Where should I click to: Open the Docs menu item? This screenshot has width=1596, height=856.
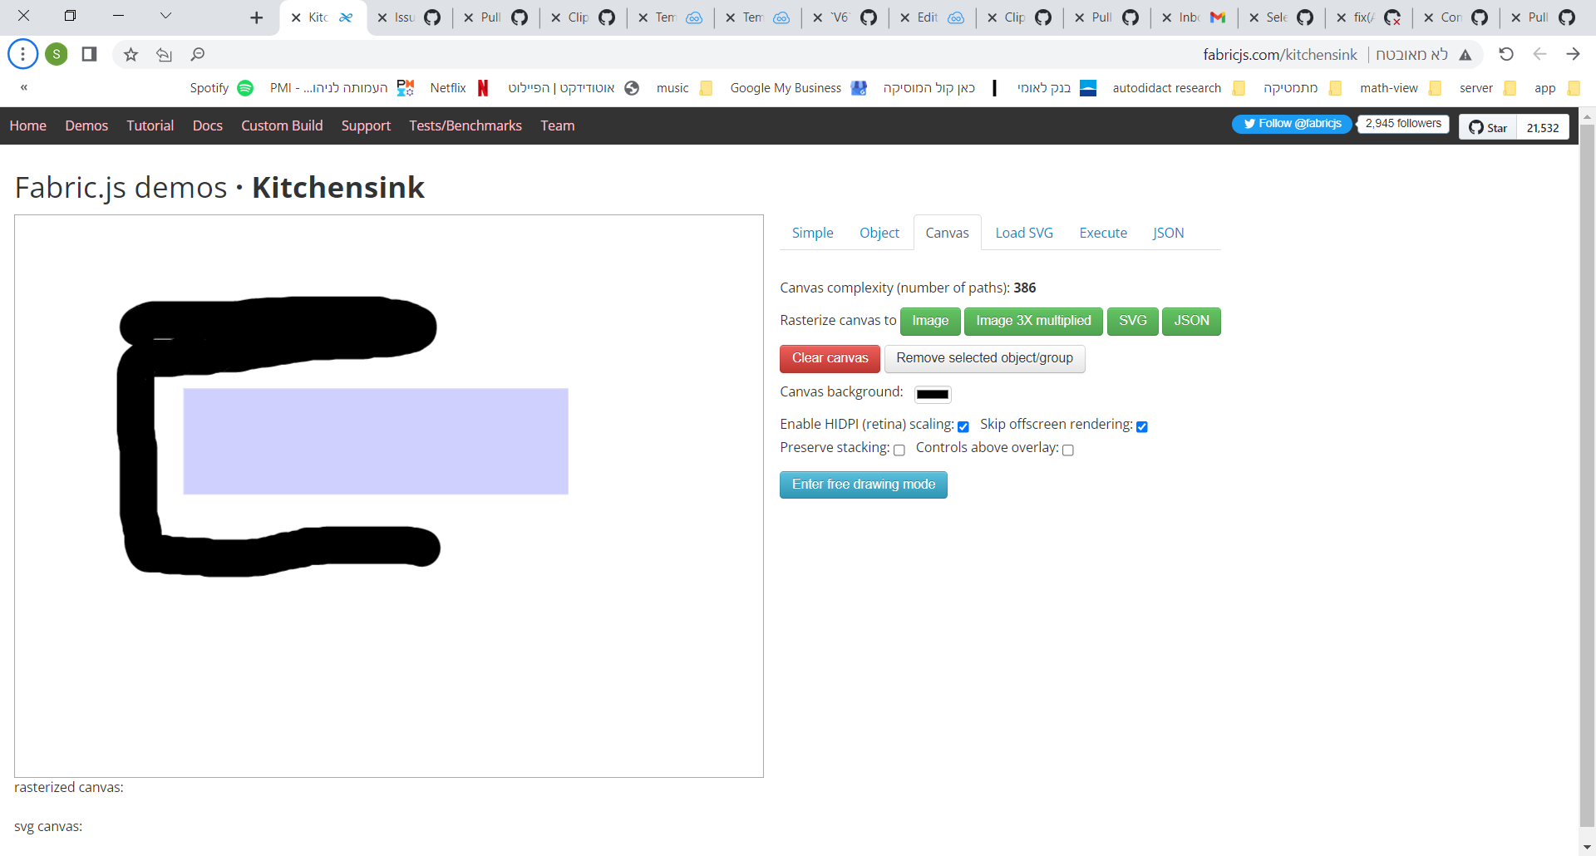[207, 125]
